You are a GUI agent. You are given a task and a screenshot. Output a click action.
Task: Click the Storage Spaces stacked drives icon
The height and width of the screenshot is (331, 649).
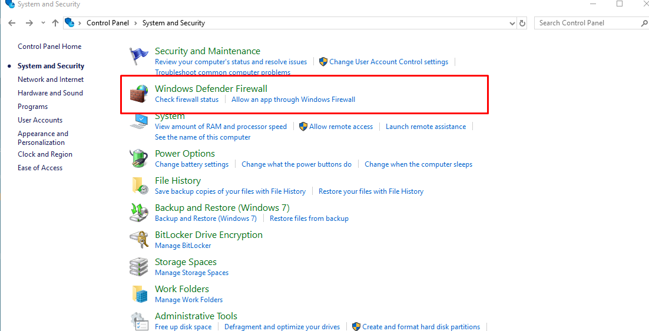[138, 267]
